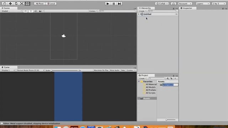Click Search by Label tag icon
The width and height of the screenshot is (228, 128).
coord(171,78)
